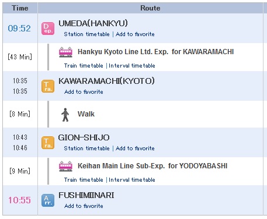Open Station timetable for GION-SHIJO

point(86,149)
